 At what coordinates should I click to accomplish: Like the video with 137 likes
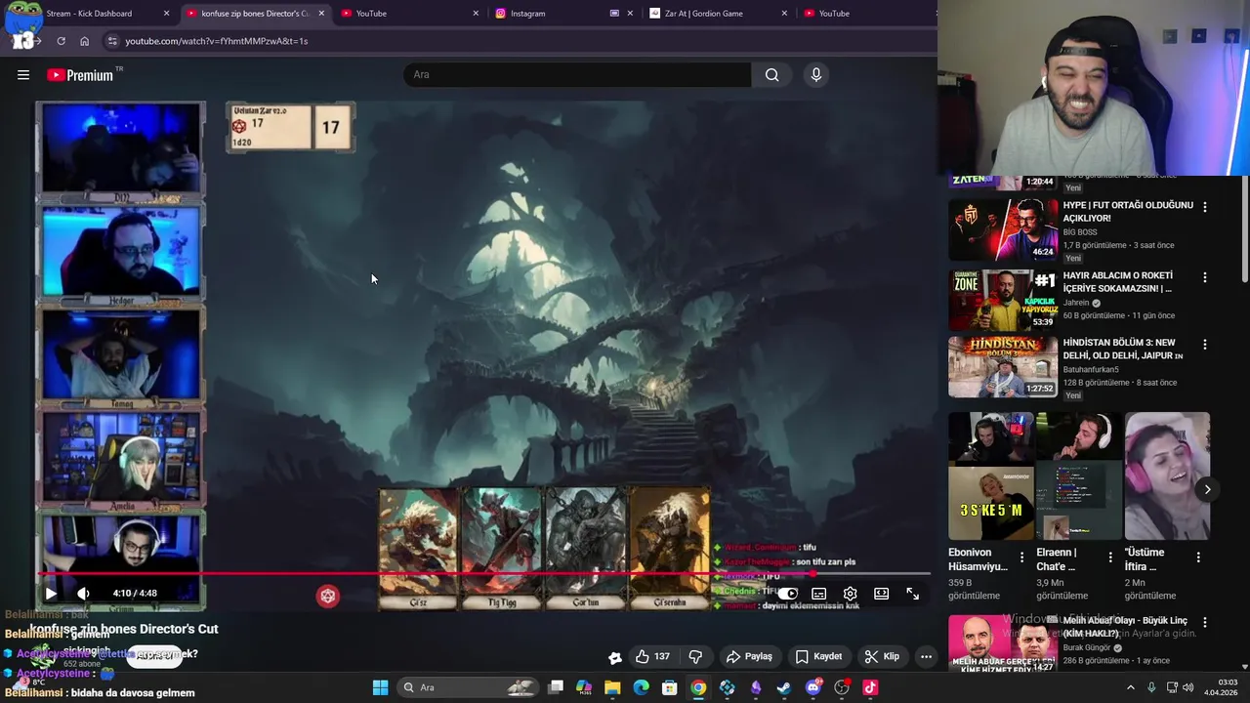coord(652,656)
